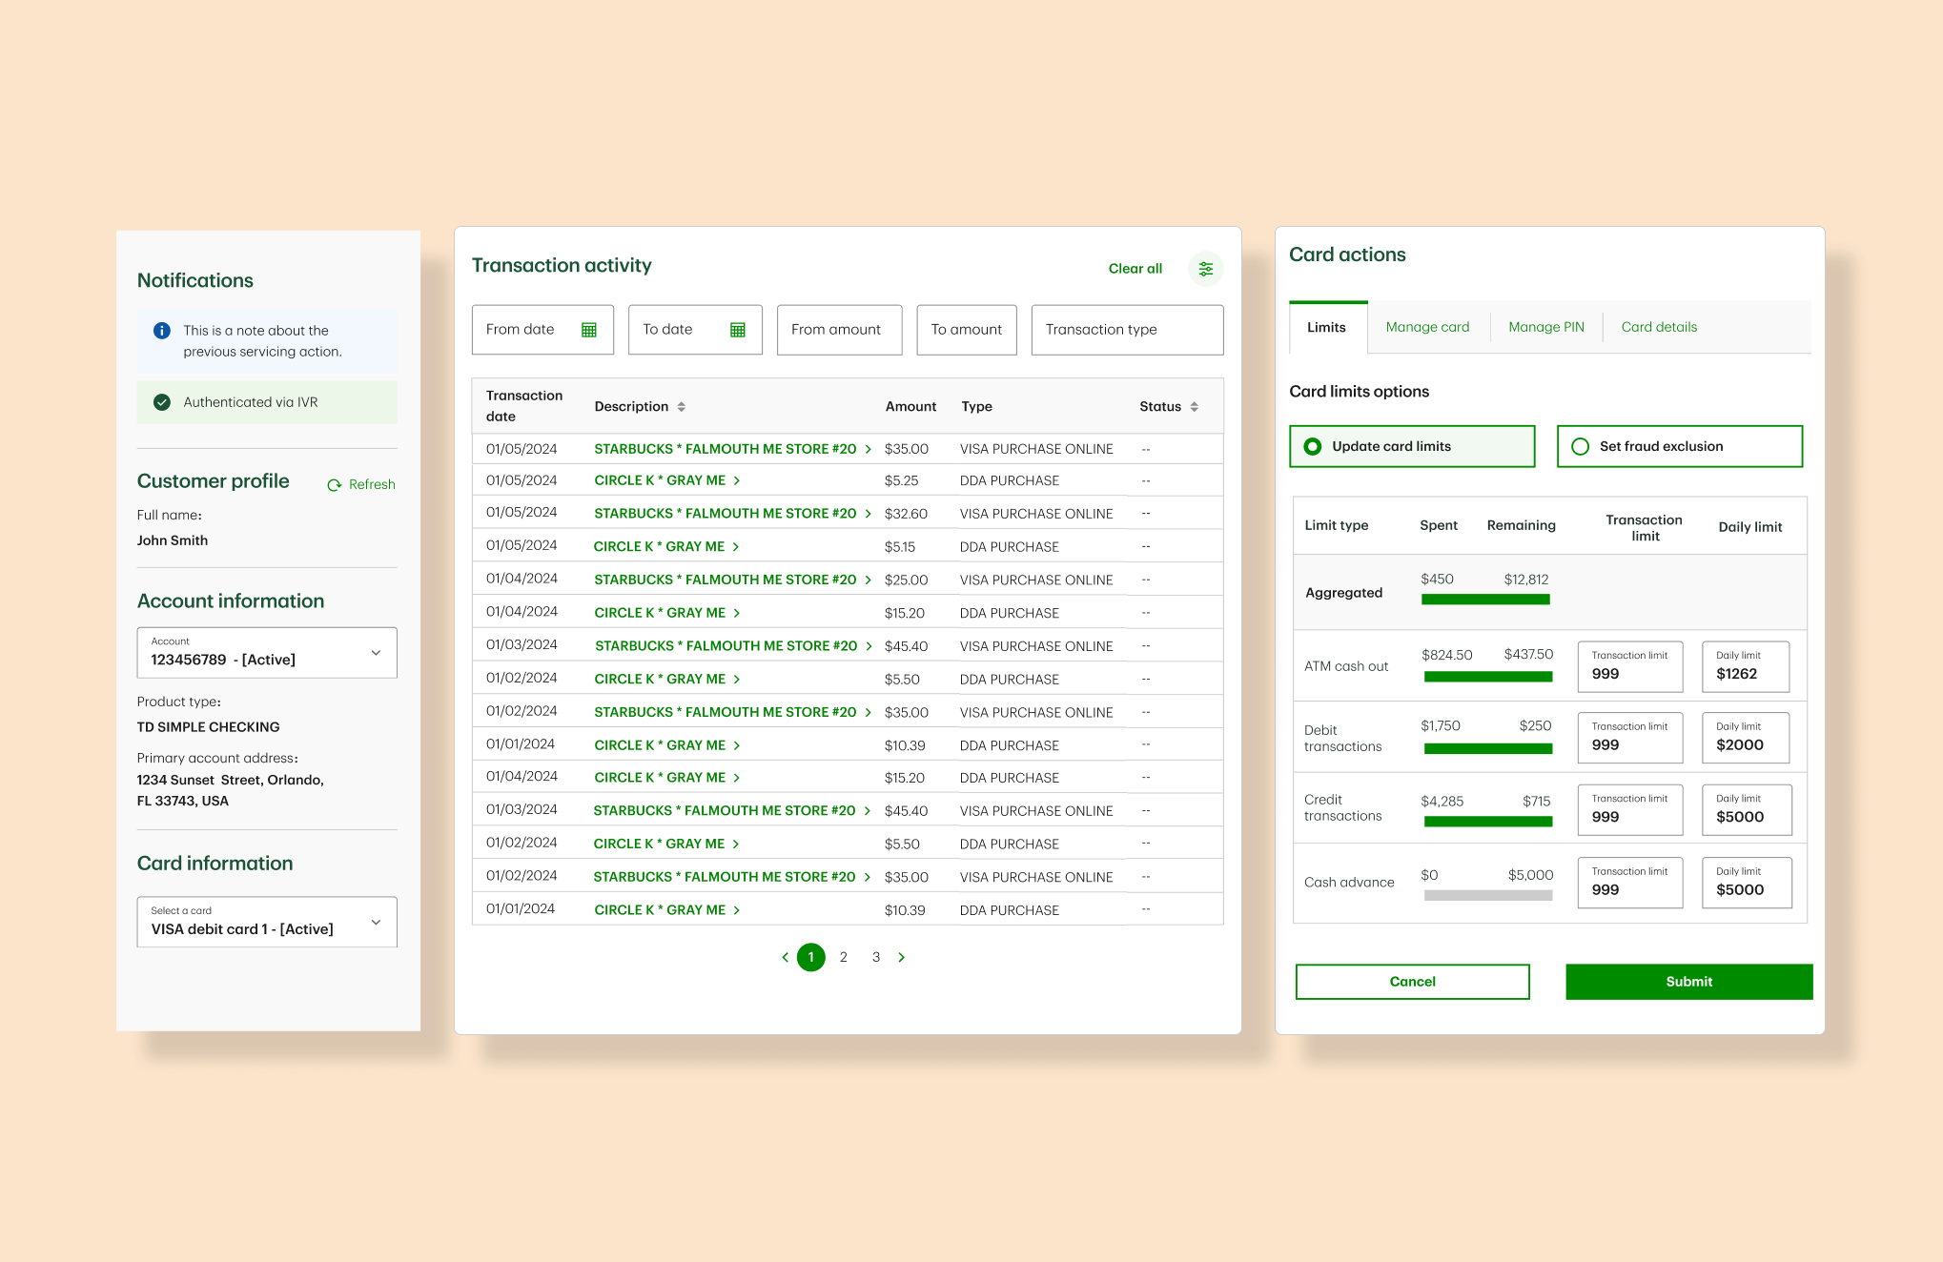The height and width of the screenshot is (1262, 1943).
Task: Click the Refresh icon in Customer profile
Action: (335, 485)
